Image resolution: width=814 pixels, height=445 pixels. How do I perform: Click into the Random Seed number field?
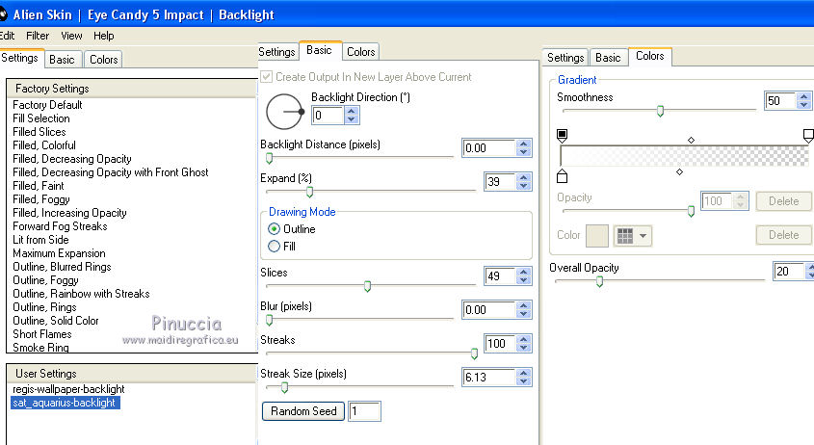[364, 411]
